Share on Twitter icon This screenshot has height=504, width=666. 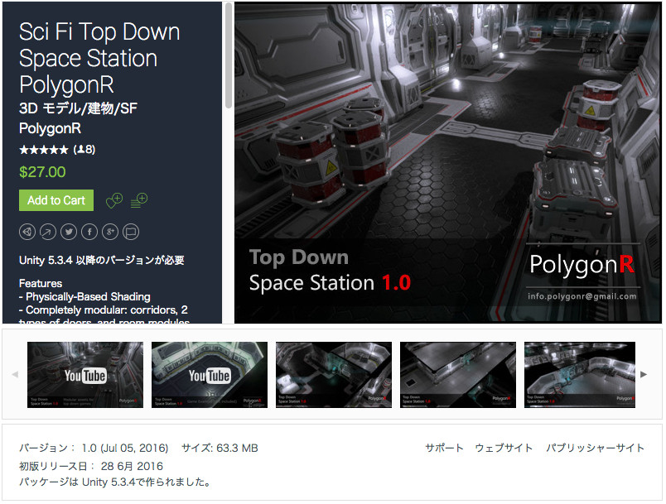point(69,232)
